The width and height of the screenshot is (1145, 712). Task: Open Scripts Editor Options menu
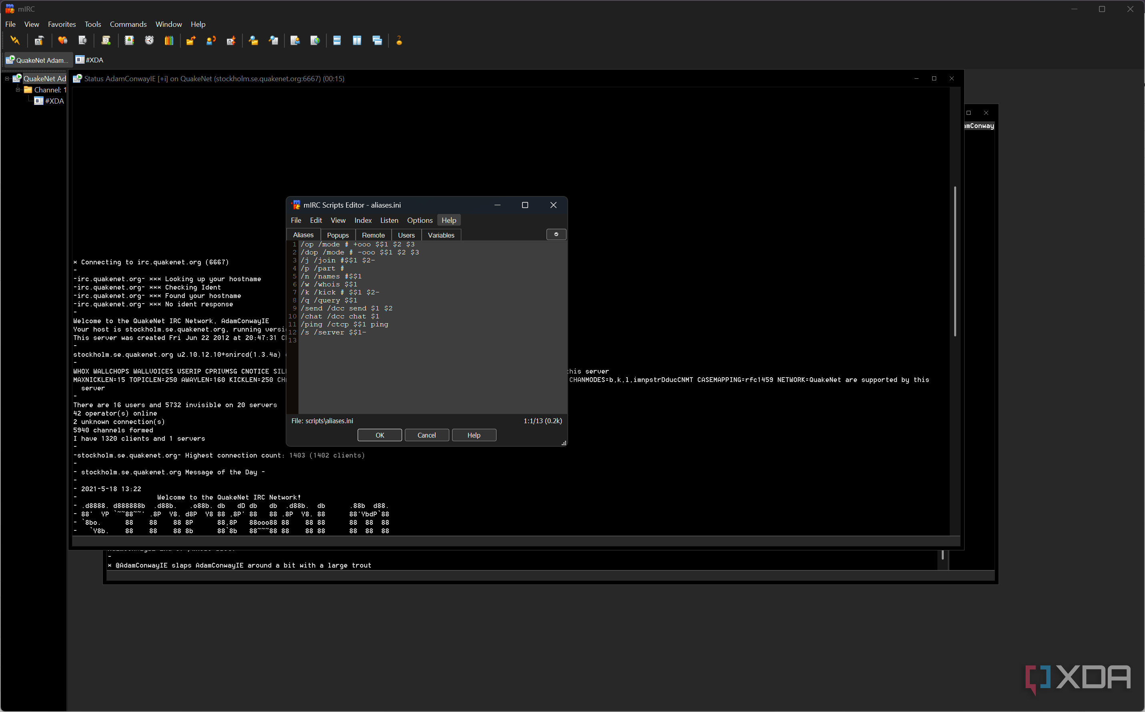420,220
